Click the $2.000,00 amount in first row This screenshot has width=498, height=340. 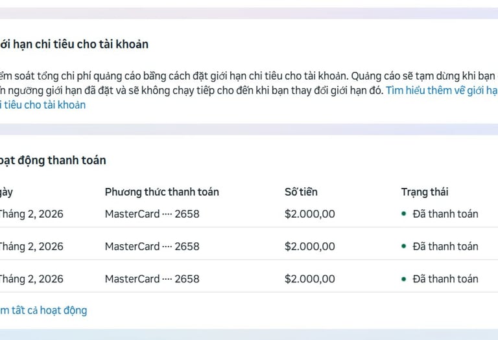(x=309, y=214)
